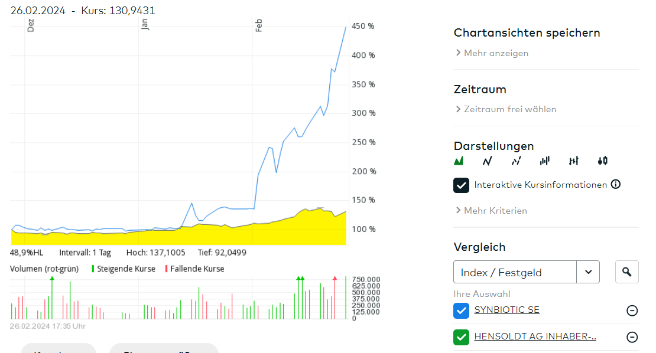Open the Index / Festgeld dropdown
The height and width of the screenshot is (353, 656).
click(x=588, y=272)
